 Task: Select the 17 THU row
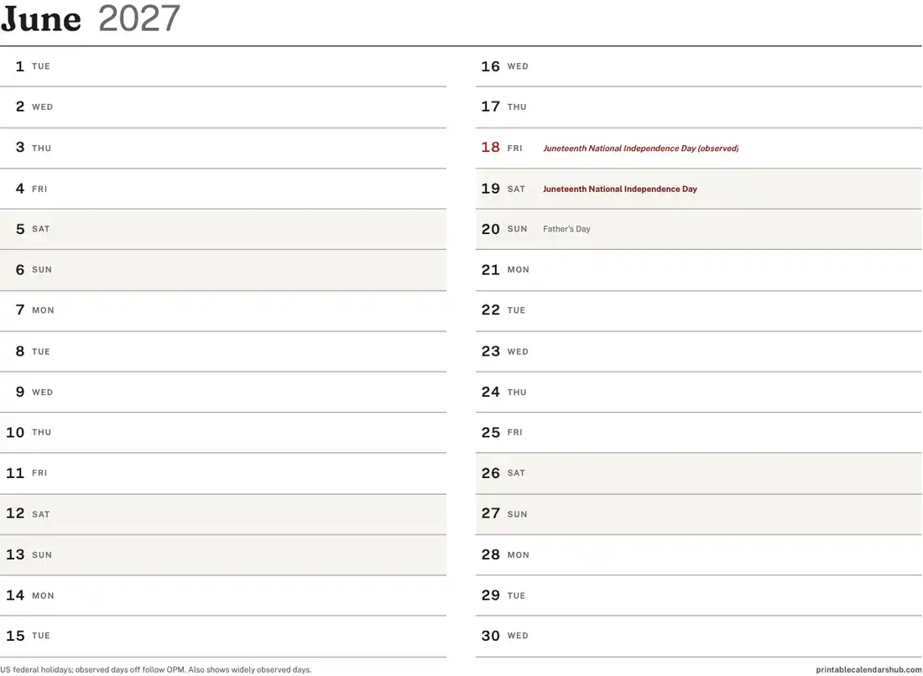pyautogui.click(x=699, y=107)
